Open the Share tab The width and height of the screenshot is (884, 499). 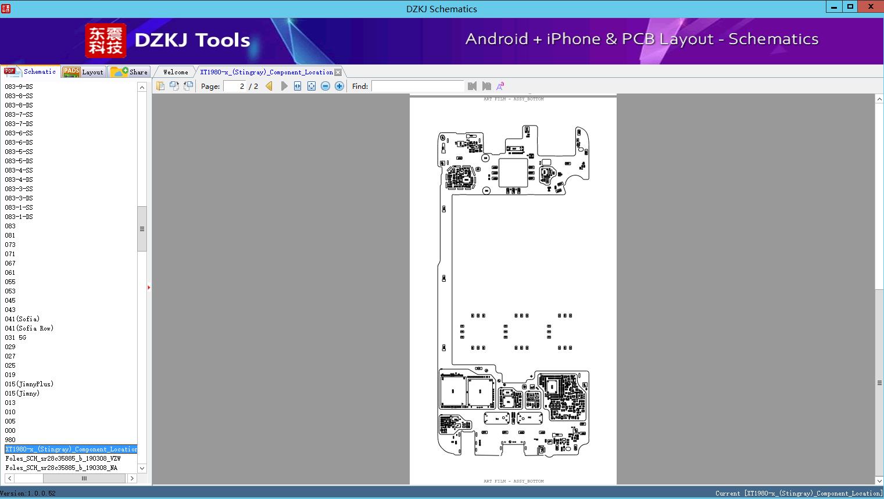[x=129, y=71]
